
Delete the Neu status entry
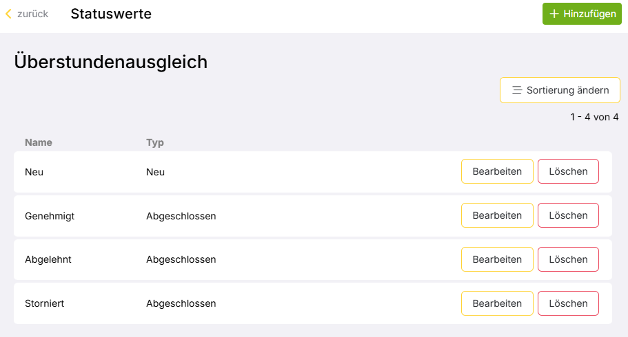coord(568,171)
